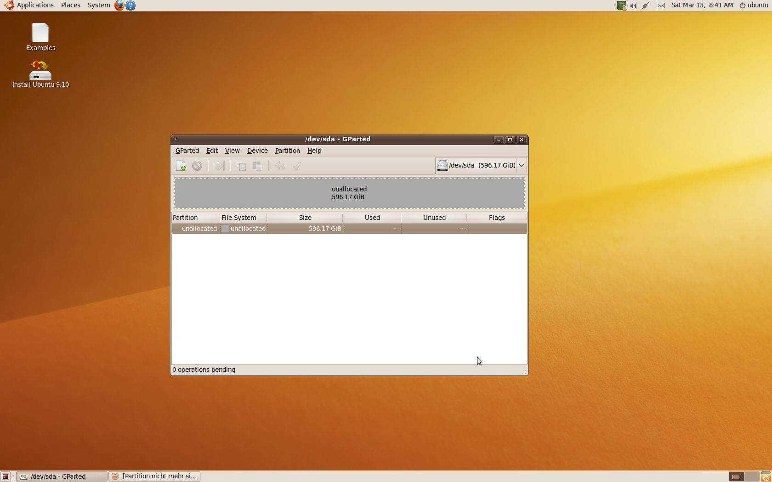Open the Applications menu in top panel
The image size is (772, 482).
click(29, 5)
